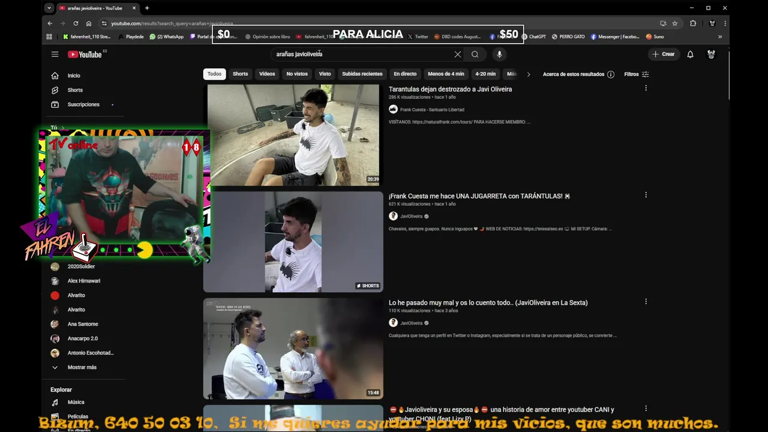Open the browser extensions puzzle icon

click(693, 23)
